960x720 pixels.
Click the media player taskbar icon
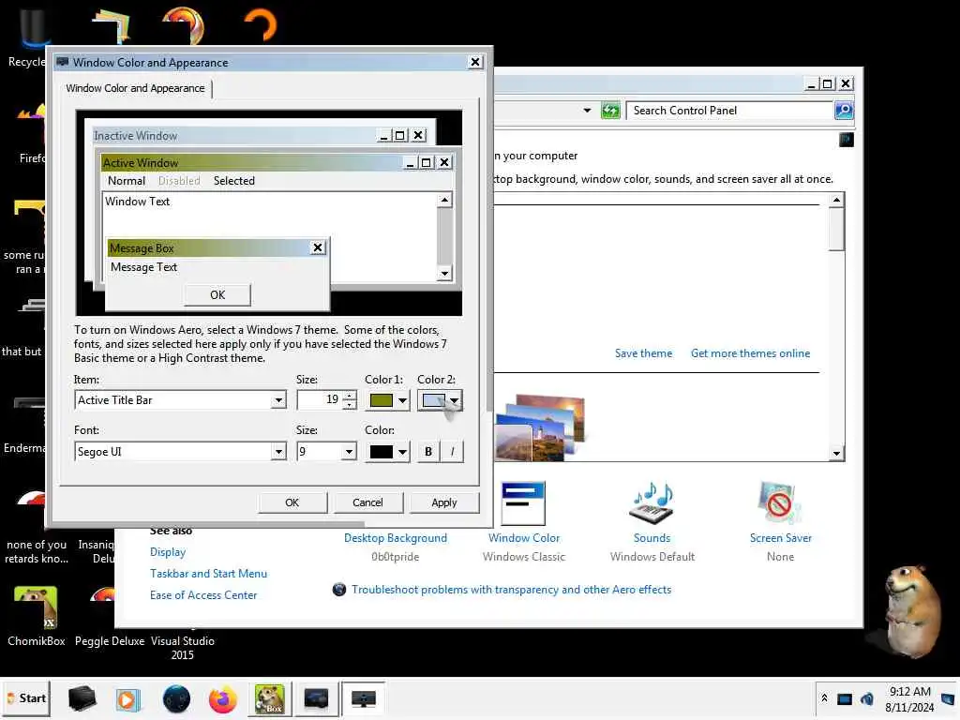click(127, 698)
